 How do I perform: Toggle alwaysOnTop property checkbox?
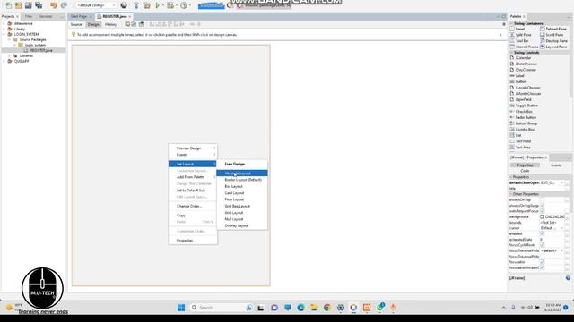542,200
